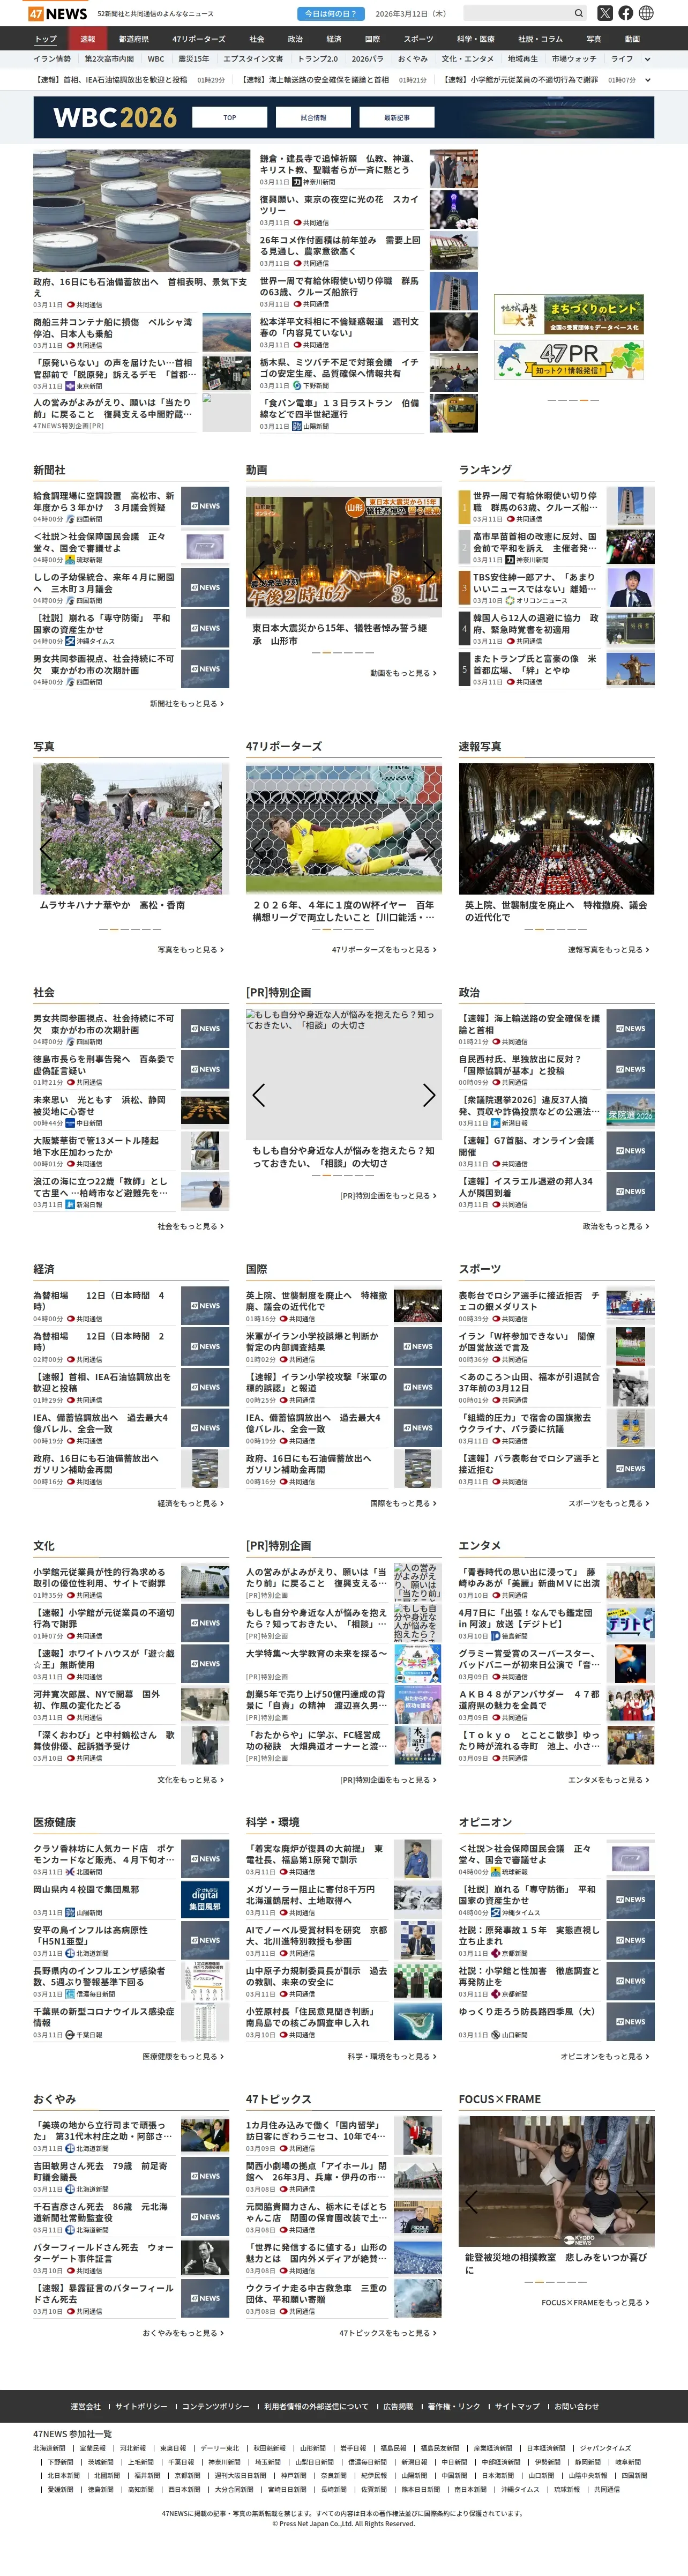Click the globe language icon

[646, 13]
